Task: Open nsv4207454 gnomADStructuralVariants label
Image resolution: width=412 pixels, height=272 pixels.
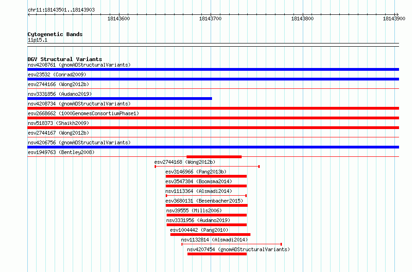Action: click(x=238, y=249)
